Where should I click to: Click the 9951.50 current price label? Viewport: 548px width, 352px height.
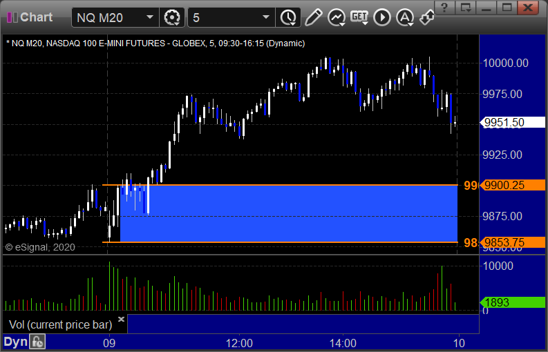pos(512,122)
